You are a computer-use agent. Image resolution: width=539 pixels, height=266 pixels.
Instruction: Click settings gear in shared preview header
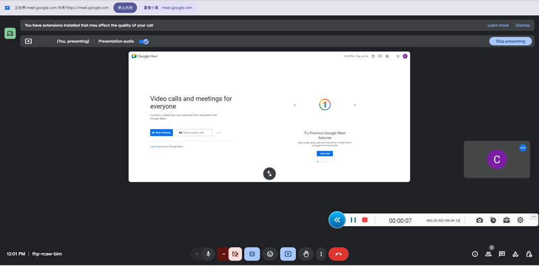tap(387, 57)
